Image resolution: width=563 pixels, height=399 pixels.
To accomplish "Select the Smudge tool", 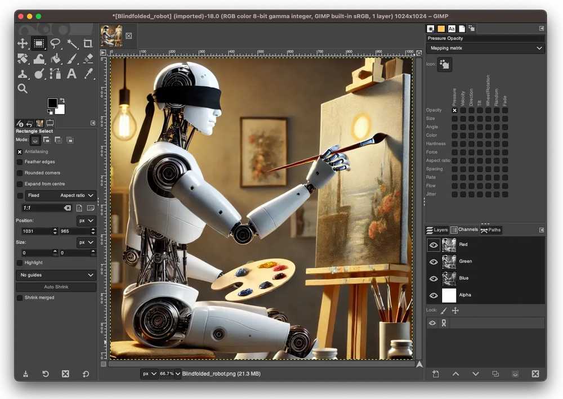I will pos(39,74).
